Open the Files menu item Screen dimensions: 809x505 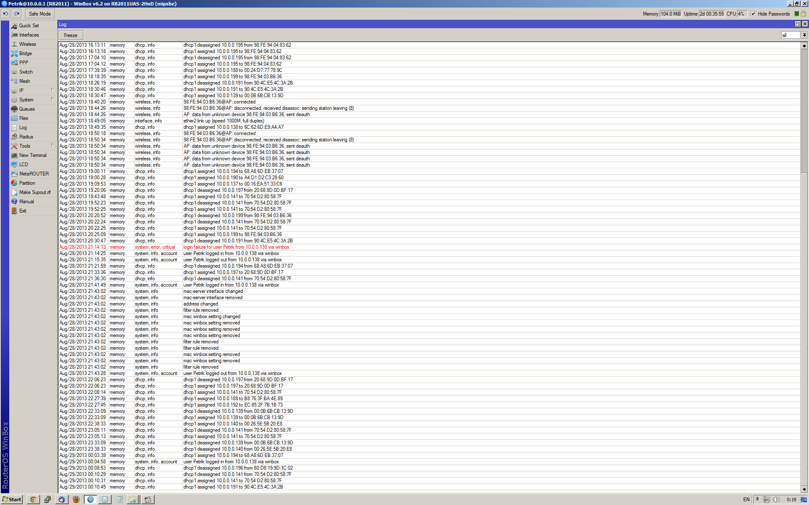pyautogui.click(x=24, y=118)
